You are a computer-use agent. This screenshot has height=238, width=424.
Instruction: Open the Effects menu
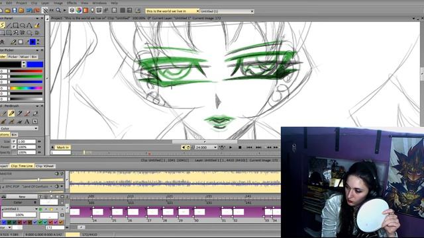(x=72, y=3)
